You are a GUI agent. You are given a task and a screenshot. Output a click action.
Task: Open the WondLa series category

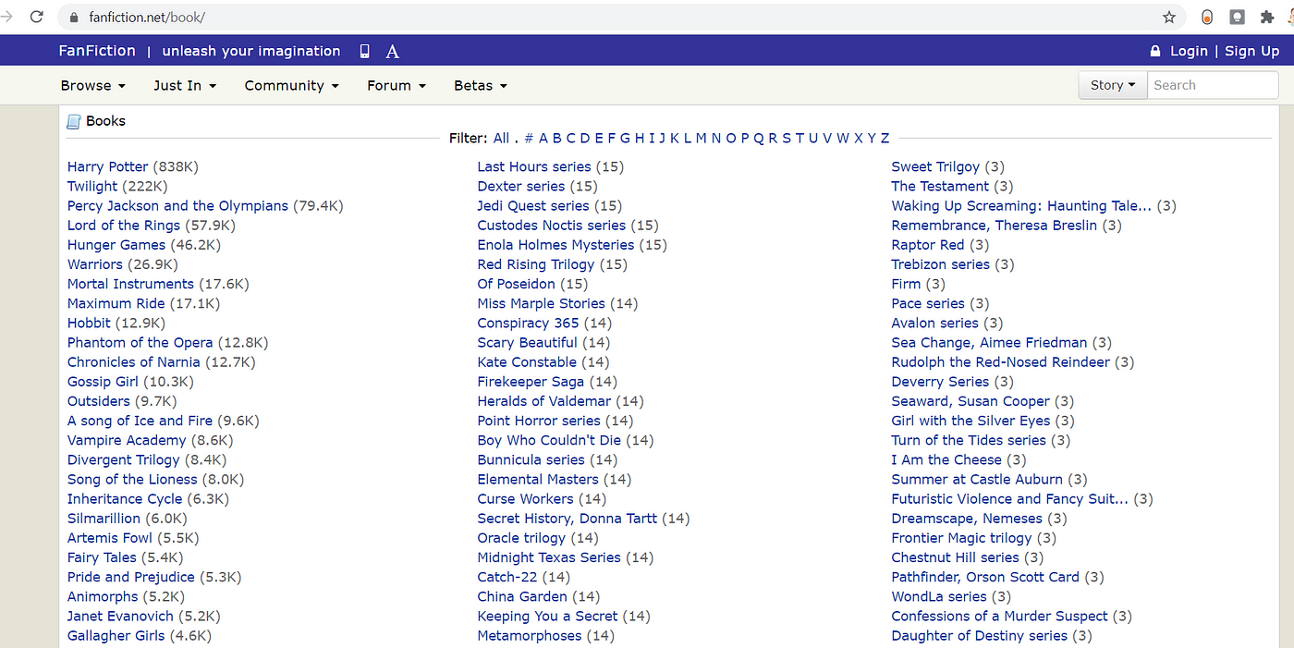pyautogui.click(x=938, y=596)
